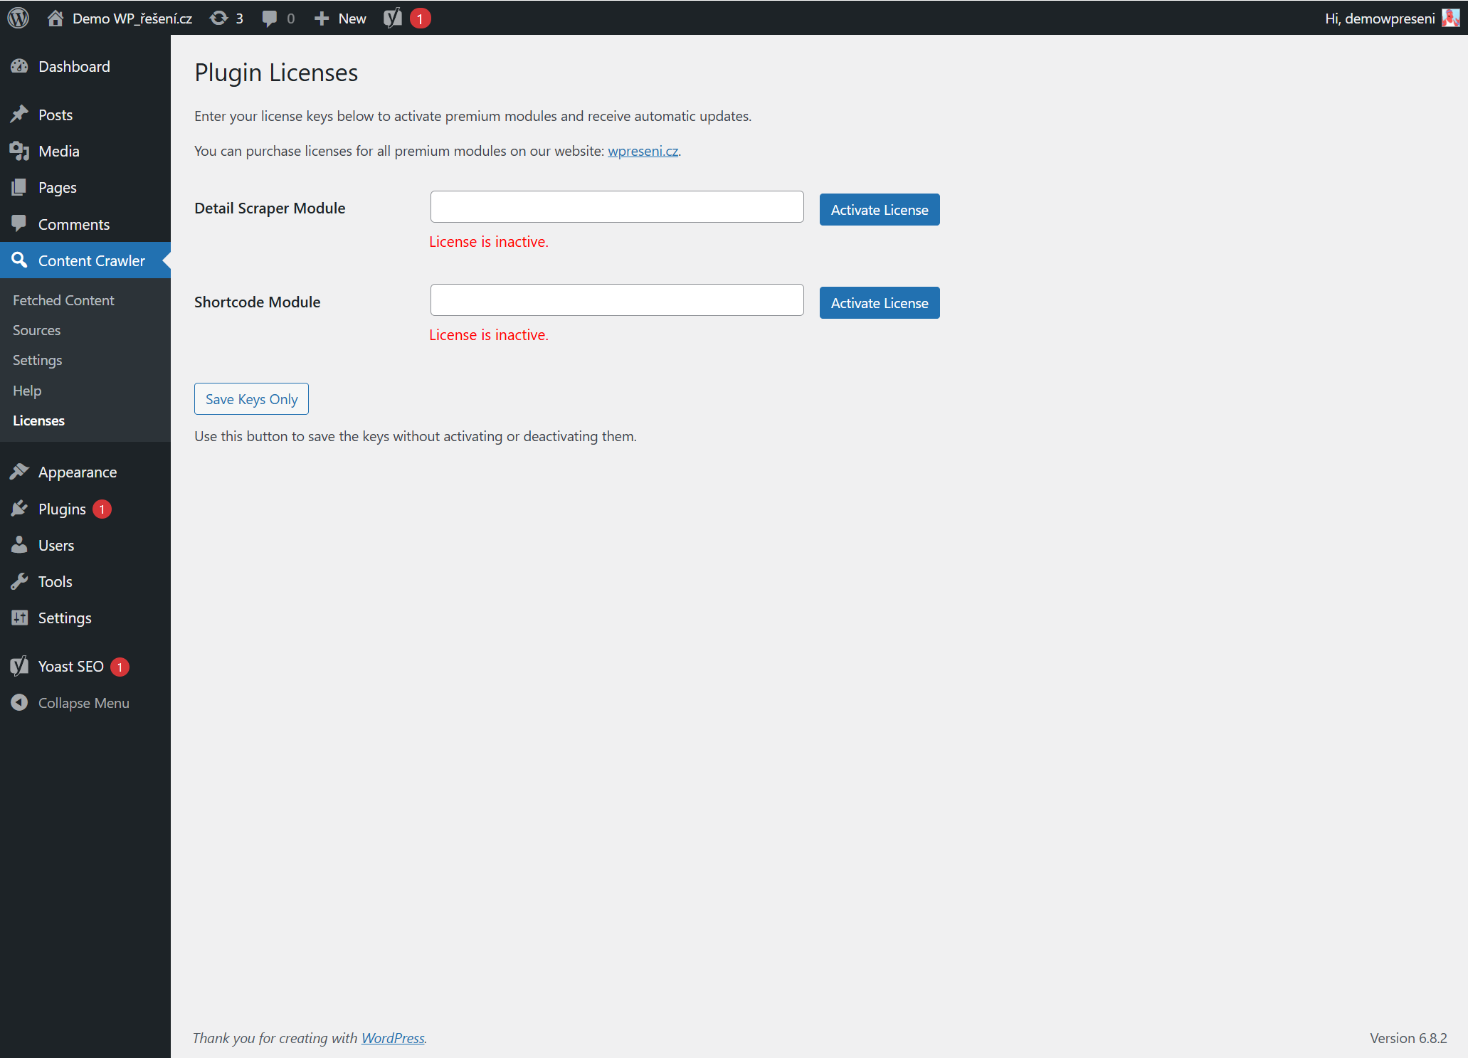Screen dimensions: 1468x1058
Task: Go to Sources in Content Crawler
Action: tap(37, 330)
